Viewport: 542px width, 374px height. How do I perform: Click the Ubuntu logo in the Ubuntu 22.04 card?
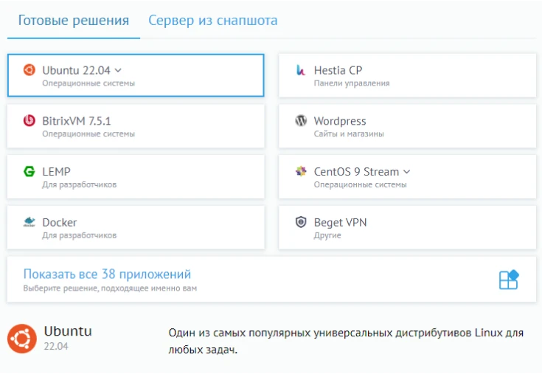click(29, 70)
